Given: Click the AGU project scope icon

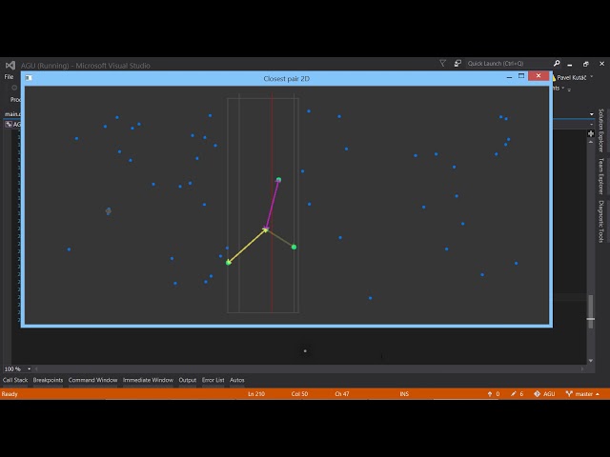Looking at the screenshot, I should (9, 125).
